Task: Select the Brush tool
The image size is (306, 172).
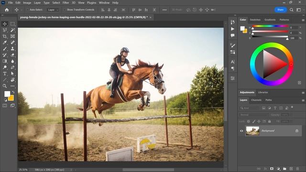Action: [x=5, y=49]
